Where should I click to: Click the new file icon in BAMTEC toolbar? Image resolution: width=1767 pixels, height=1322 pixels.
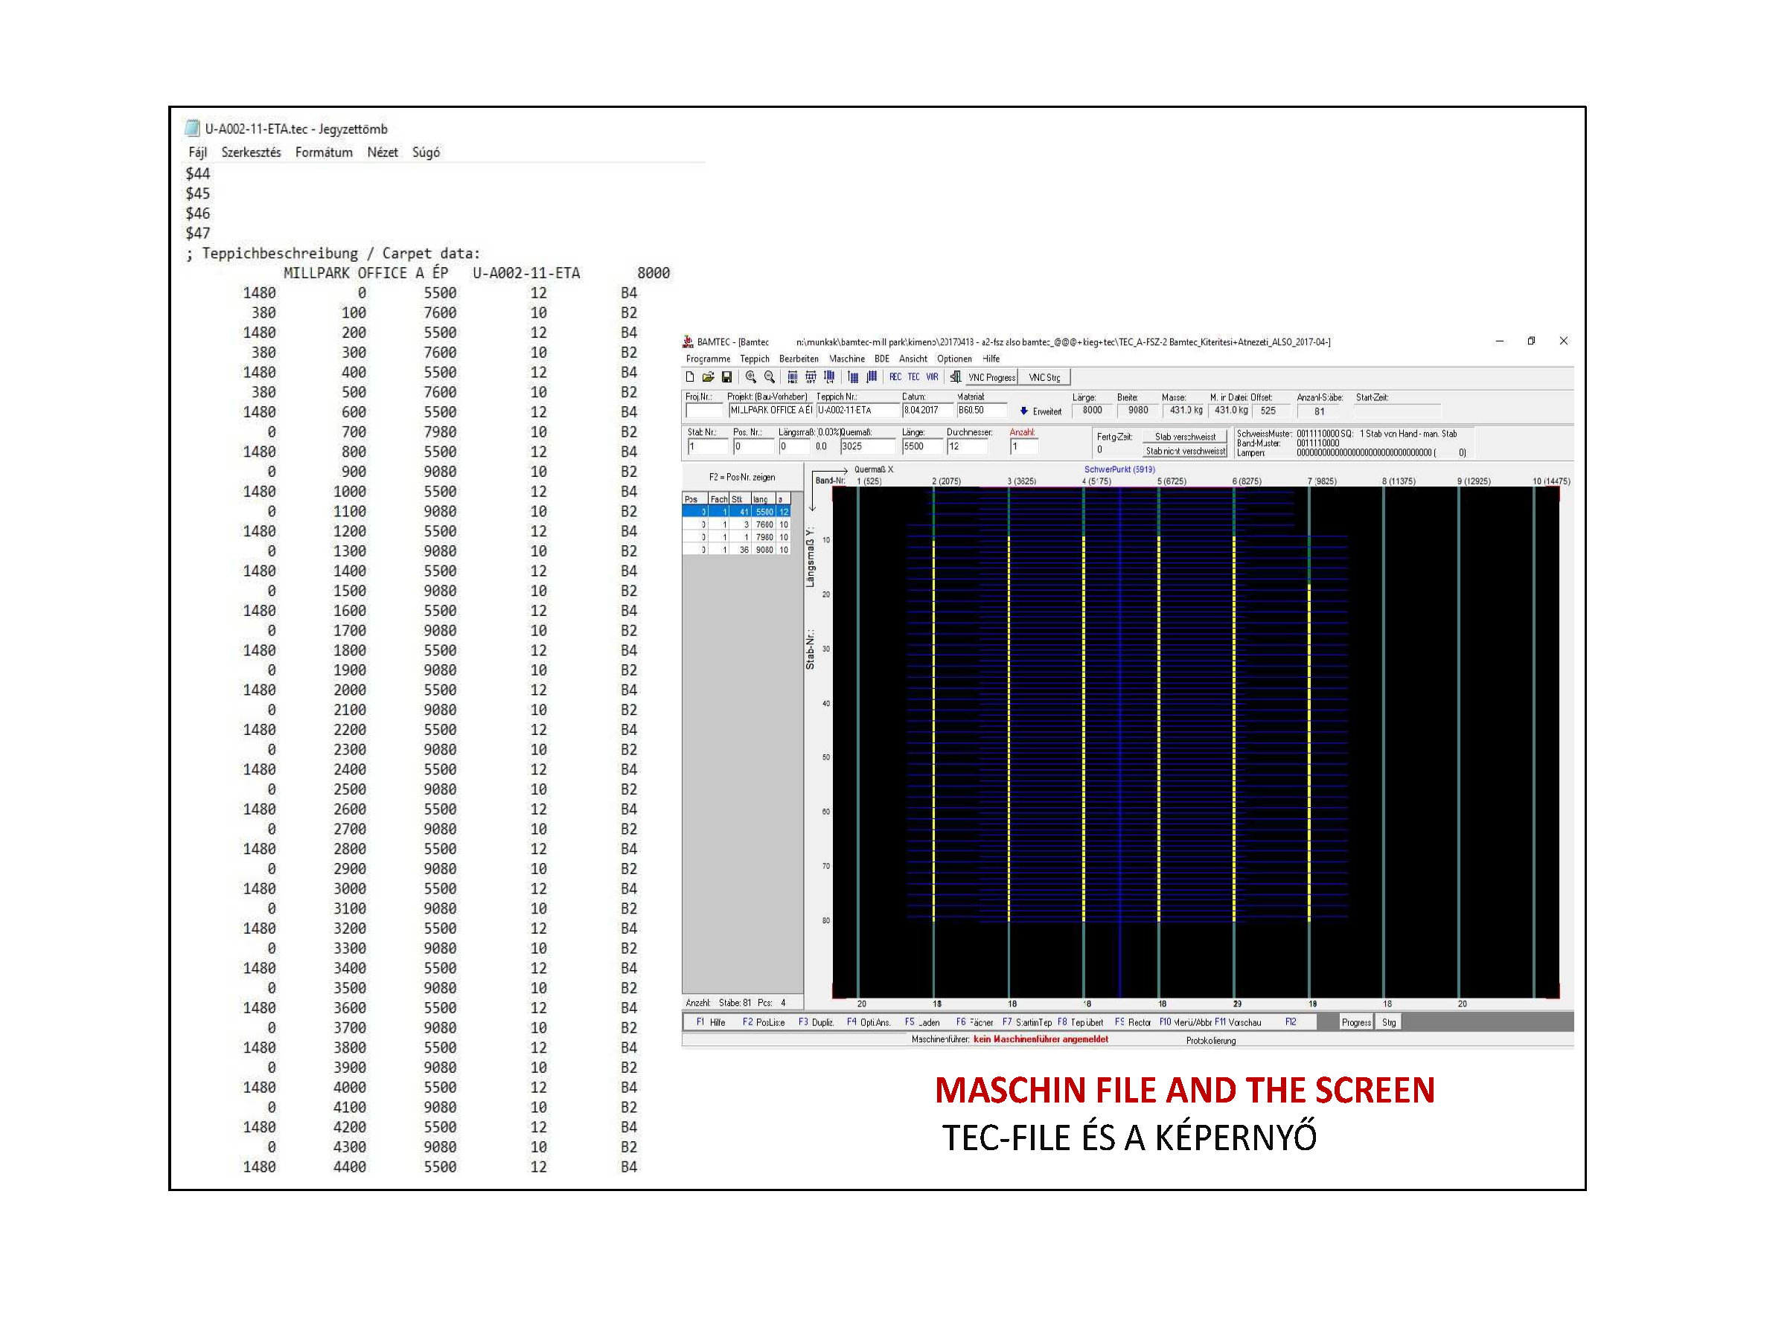(x=689, y=376)
